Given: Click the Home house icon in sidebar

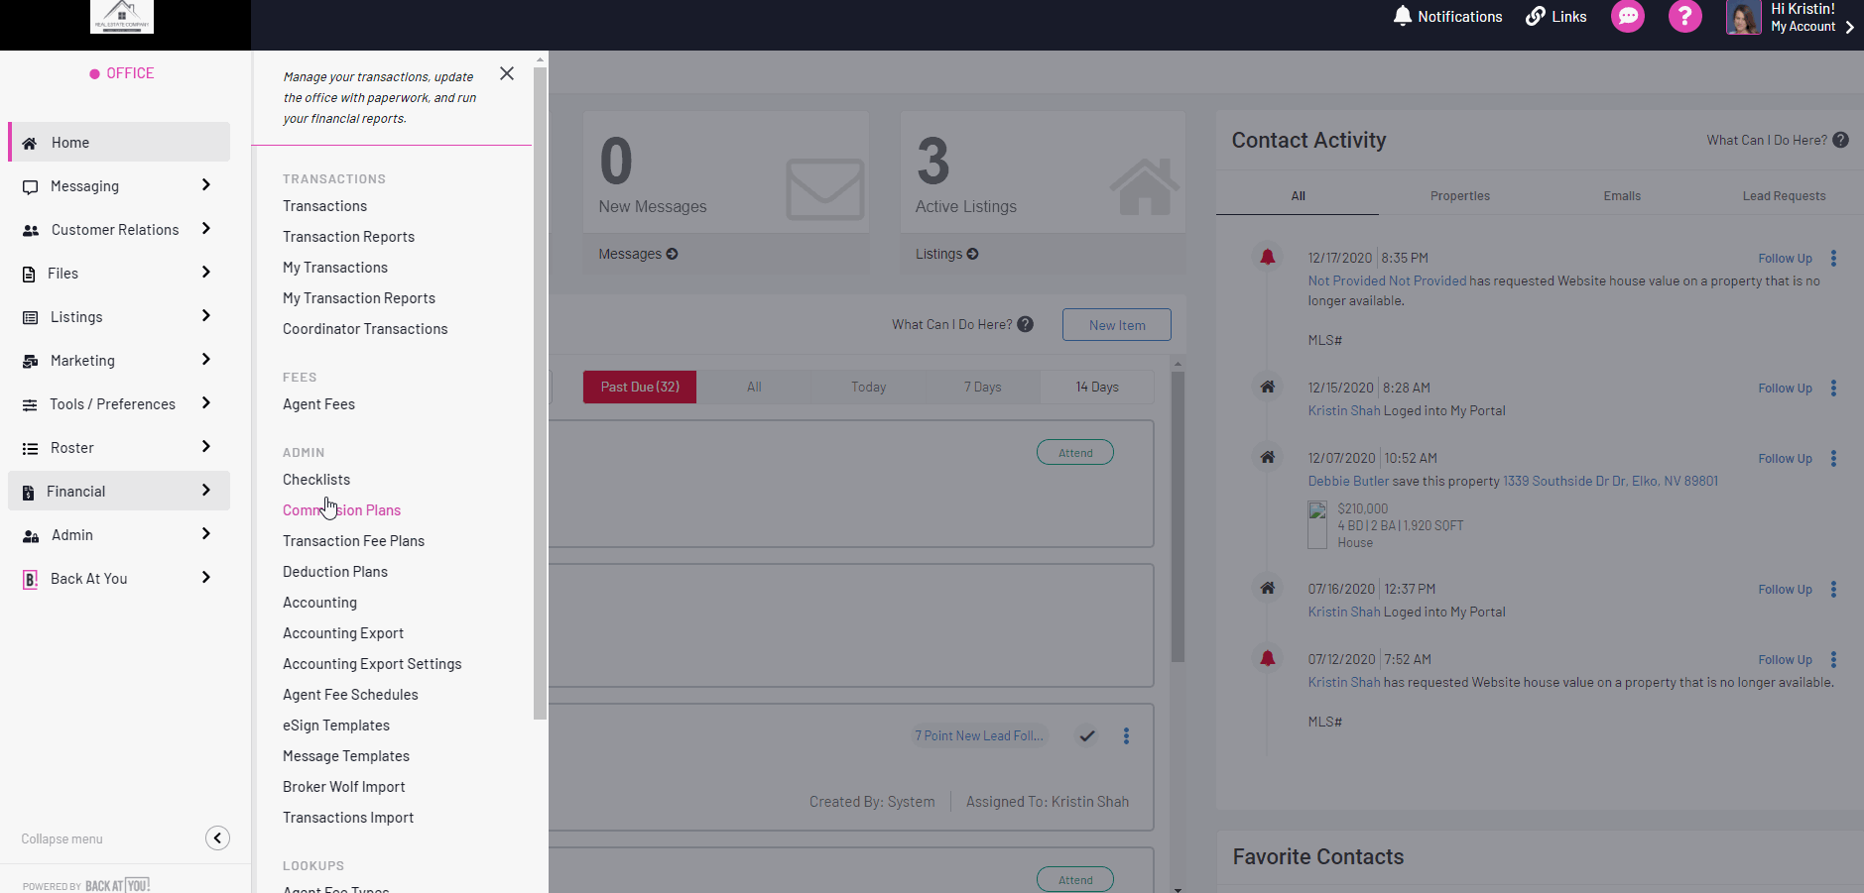Looking at the screenshot, I should pos(30,143).
